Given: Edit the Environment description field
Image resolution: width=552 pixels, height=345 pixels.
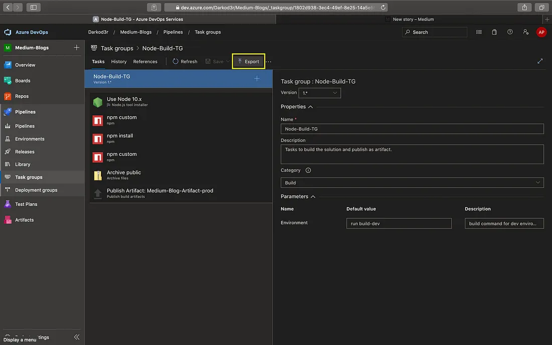Looking at the screenshot, I should [x=504, y=223].
